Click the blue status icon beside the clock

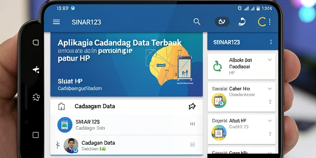pos(73,8)
